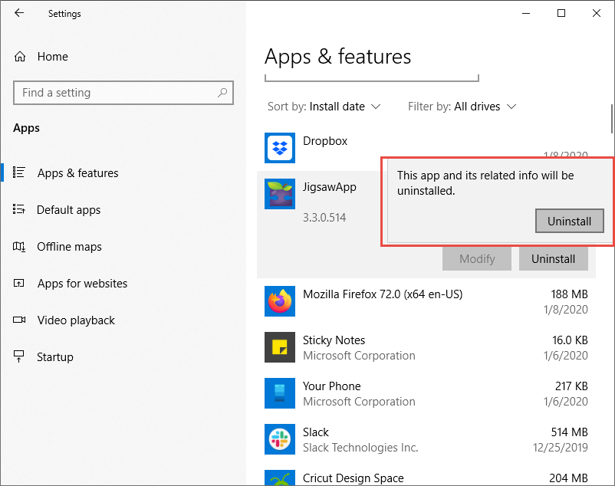This screenshot has width=615, height=486.
Task: Select Video playback in sidebar
Action: click(76, 320)
